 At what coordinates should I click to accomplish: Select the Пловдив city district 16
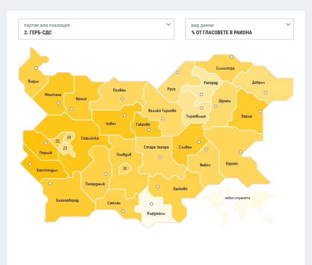click(125, 169)
